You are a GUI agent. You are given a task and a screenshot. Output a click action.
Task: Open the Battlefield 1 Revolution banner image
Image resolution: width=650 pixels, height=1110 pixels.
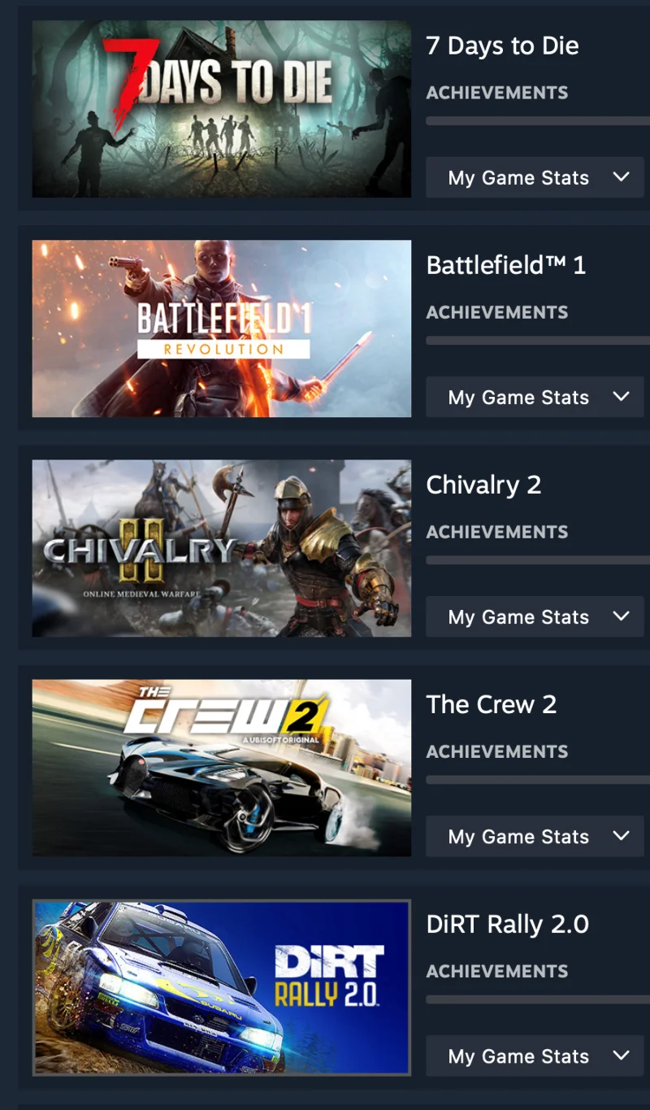point(222,329)
